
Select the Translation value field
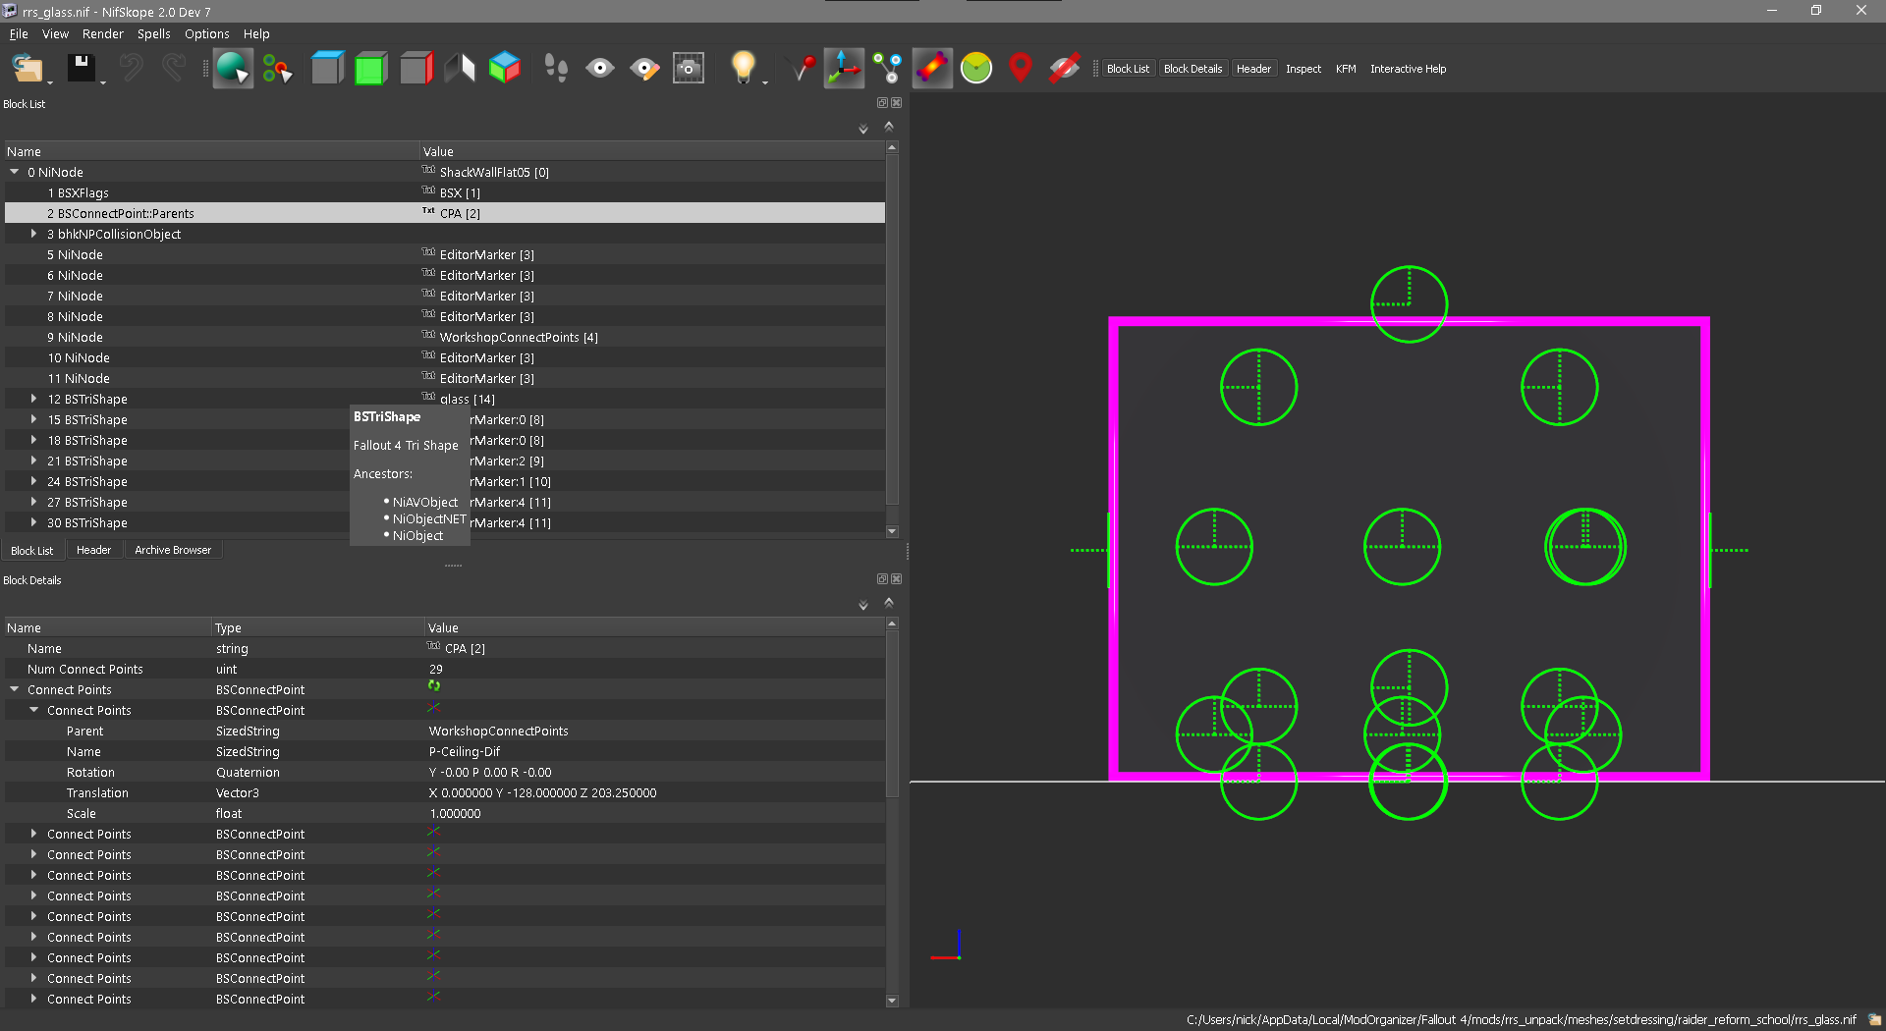654,792
